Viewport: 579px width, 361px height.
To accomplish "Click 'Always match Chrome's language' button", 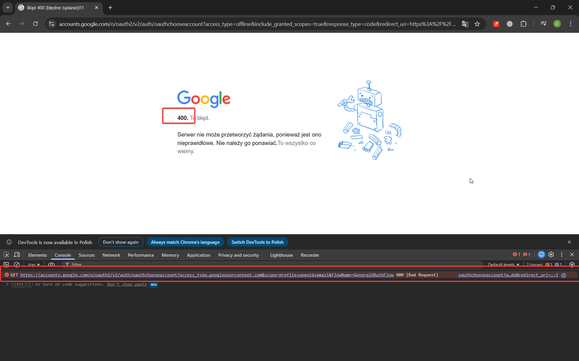I will (x=185, y=242).
